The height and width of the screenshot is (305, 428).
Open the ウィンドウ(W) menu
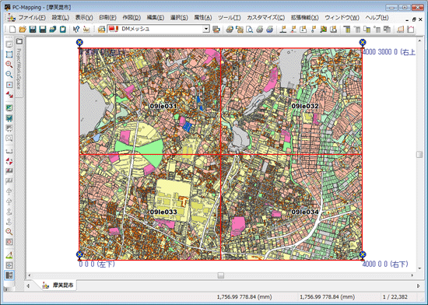click(342, 18)
